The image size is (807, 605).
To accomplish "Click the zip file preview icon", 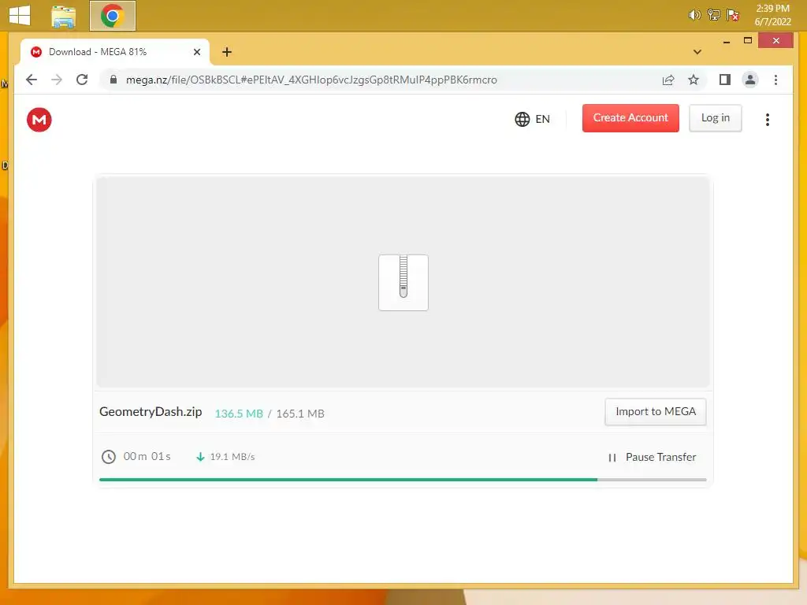I will click(x=403, y=283).
